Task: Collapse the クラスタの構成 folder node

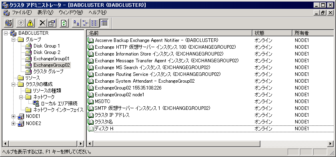Action: pyautogui.click(x=14, y=84)
